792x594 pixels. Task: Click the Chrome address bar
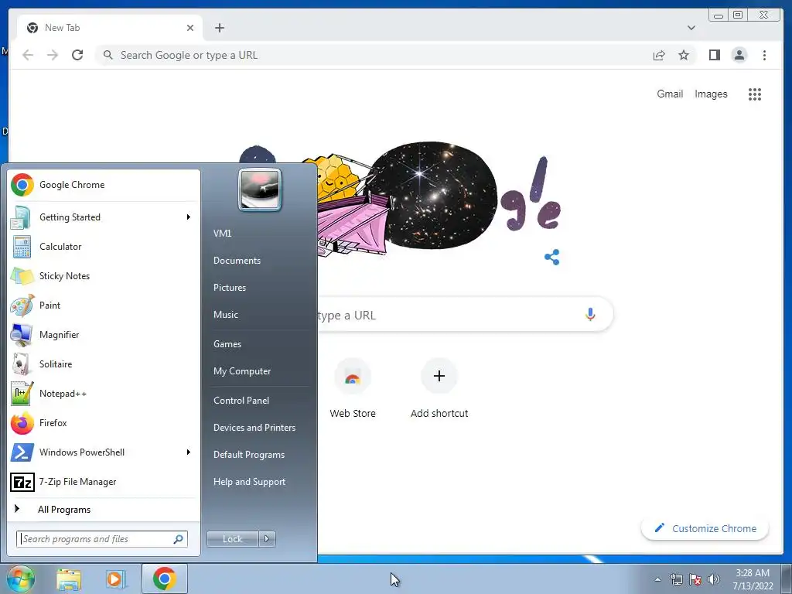coord(374,55)
